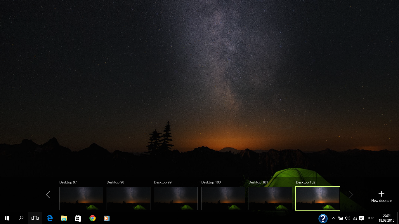Open taskbar search magnifier
The height and width of the screenshot is (224, 399).
pos(21,218)
